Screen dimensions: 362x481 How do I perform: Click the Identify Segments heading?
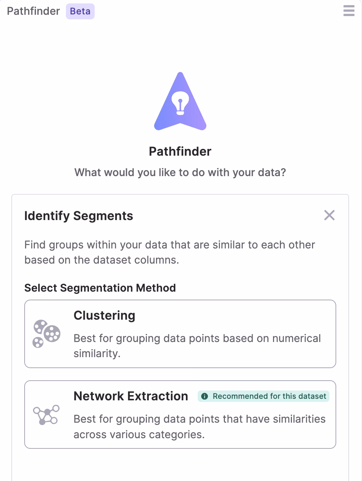click(x=79, y=216)
